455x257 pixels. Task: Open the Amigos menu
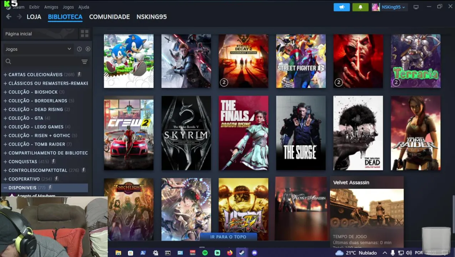click(51, 7)
